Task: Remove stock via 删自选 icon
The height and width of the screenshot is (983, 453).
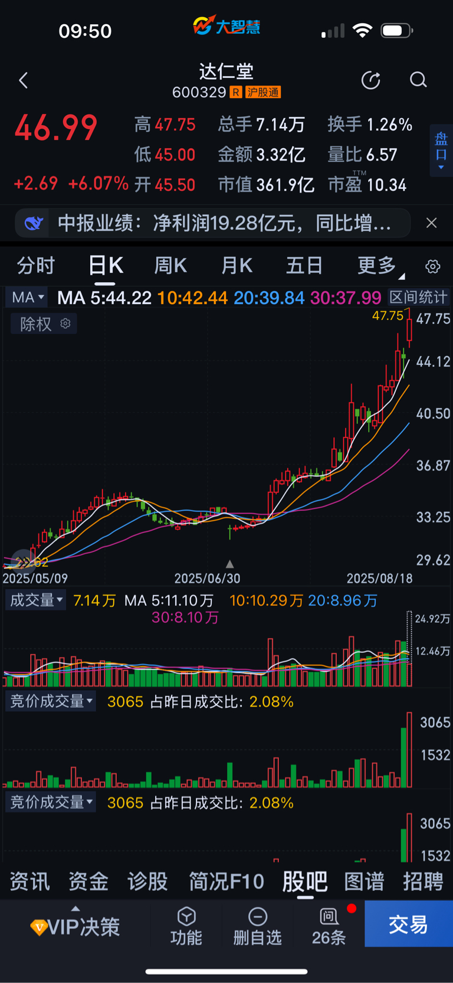Action: coord(258,926)
